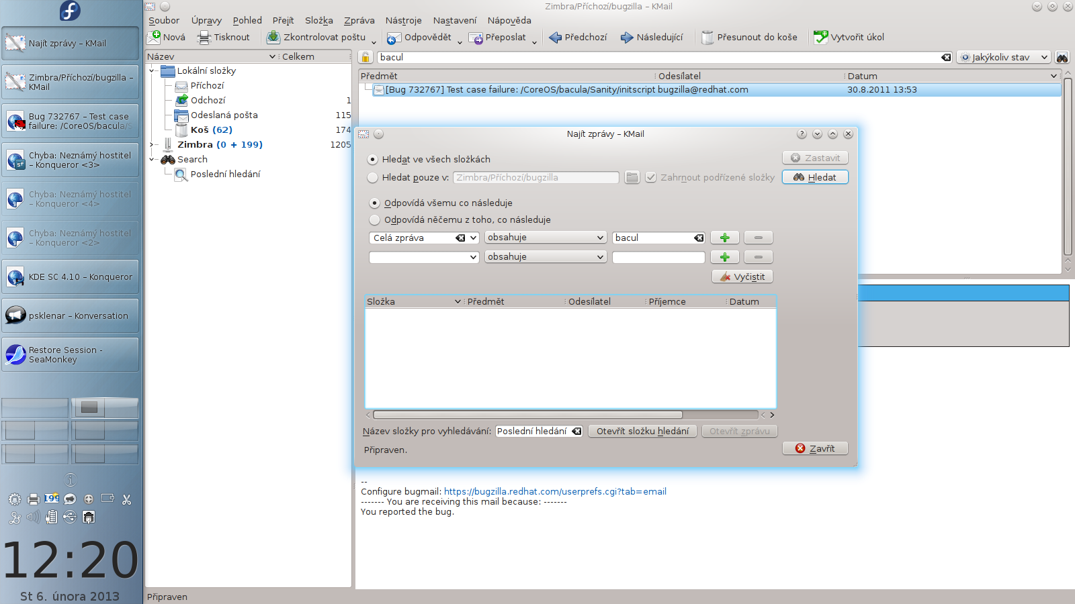
Task: Add a rule after second row with green plus
Action: pyautogui.click(x=725, y=257)
